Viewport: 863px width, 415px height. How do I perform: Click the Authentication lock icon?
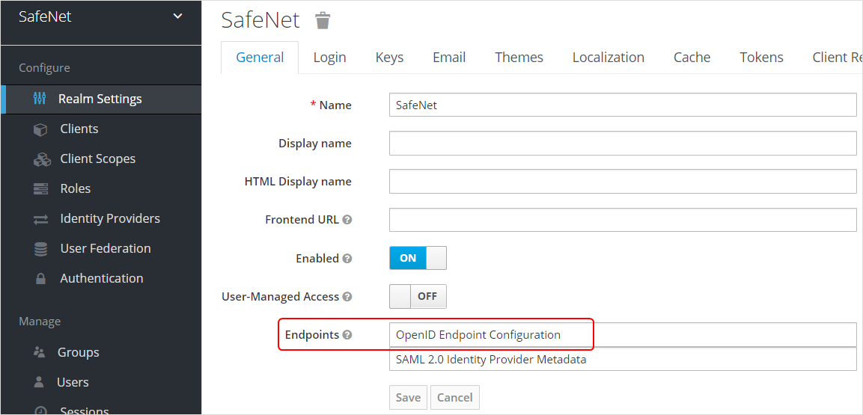click(40, 279)
